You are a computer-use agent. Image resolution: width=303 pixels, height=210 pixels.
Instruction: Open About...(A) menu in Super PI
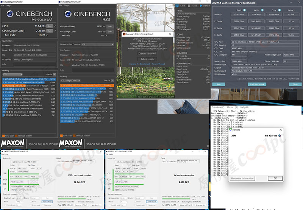(x=232, y=107)
